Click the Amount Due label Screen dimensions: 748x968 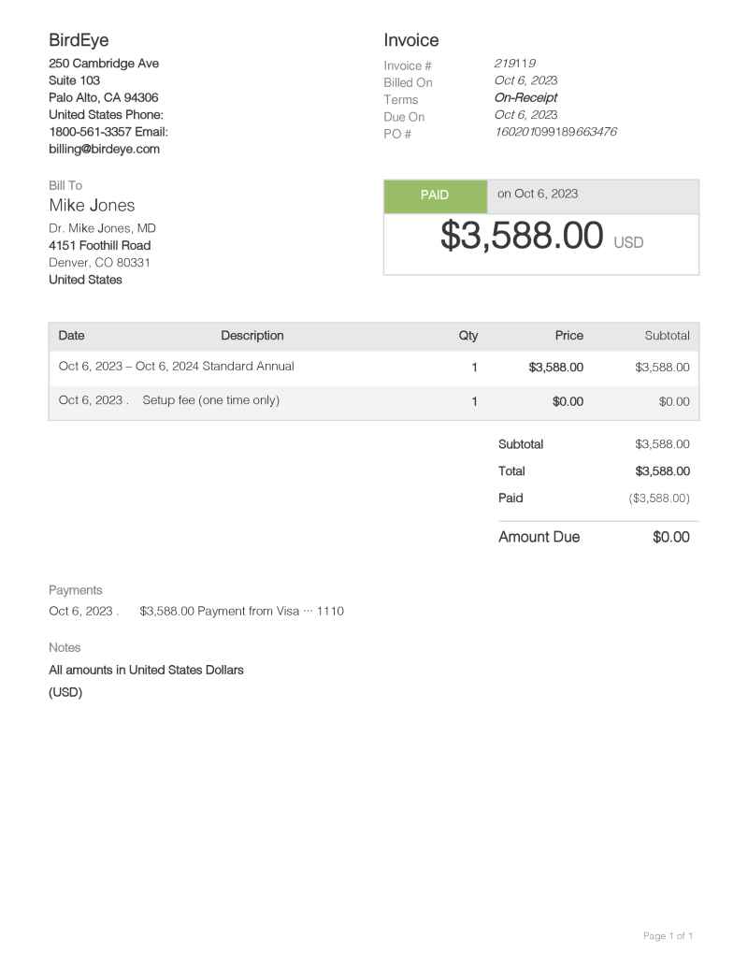tap(539, 537)
